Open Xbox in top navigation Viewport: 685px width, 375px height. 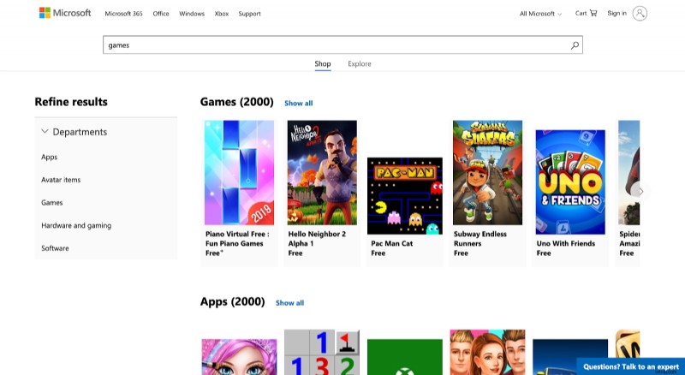(221, 14)
